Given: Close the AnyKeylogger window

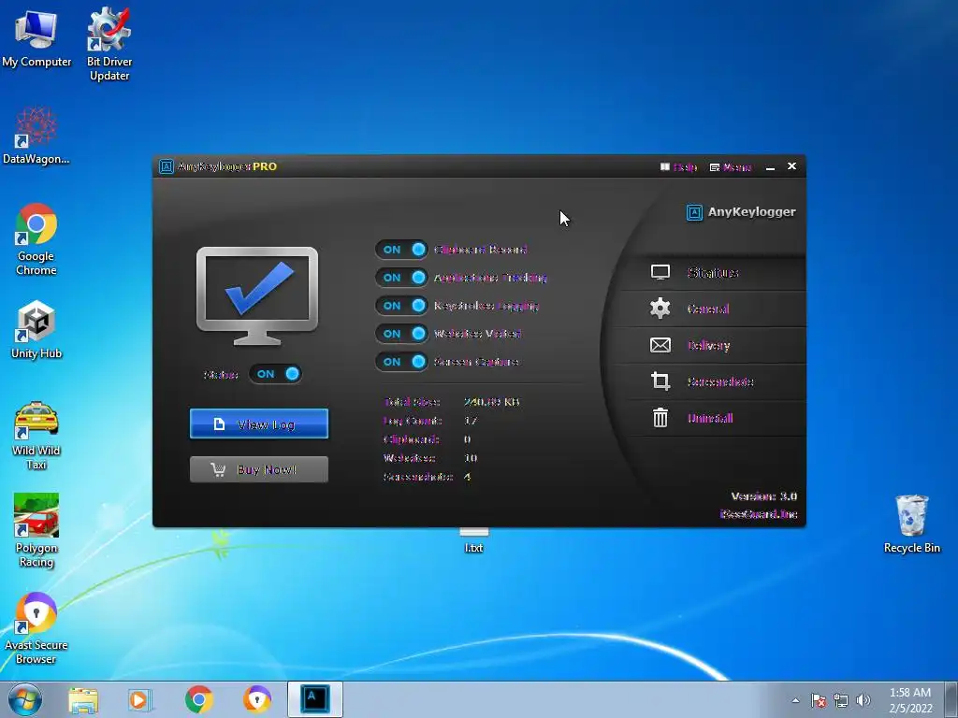Looking at the screenshot, I should 791,166.
